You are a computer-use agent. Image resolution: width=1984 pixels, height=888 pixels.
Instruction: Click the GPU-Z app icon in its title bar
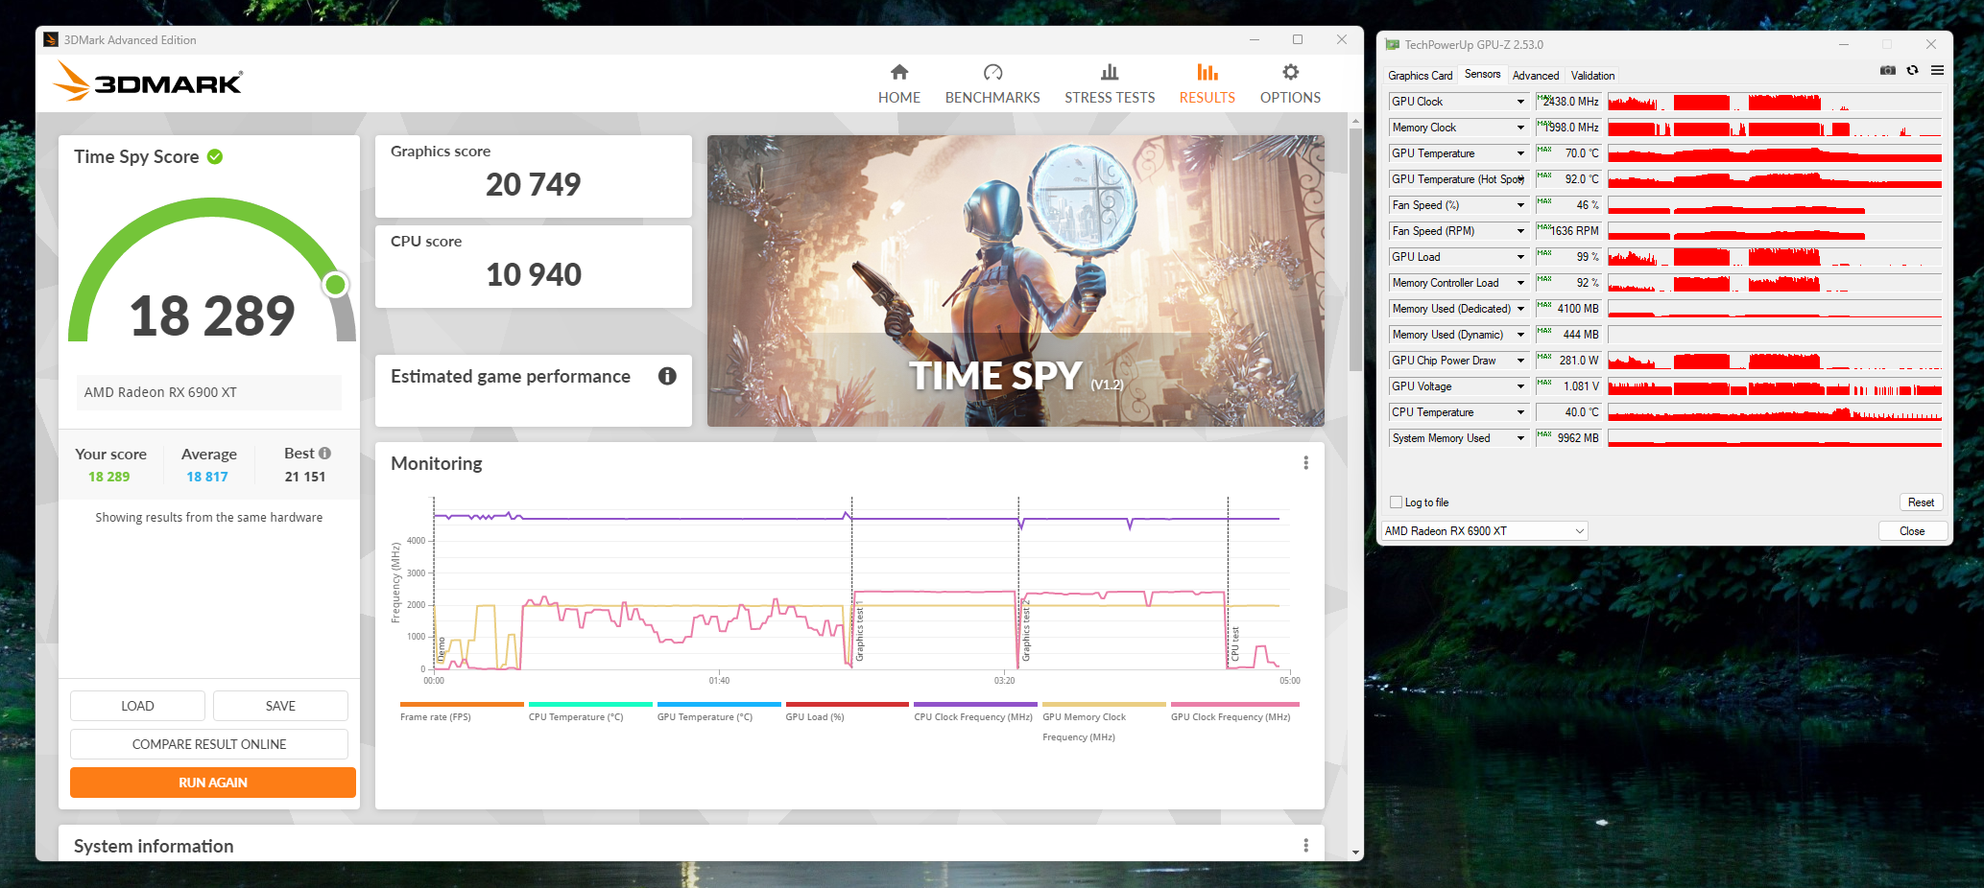[1393, 45]
